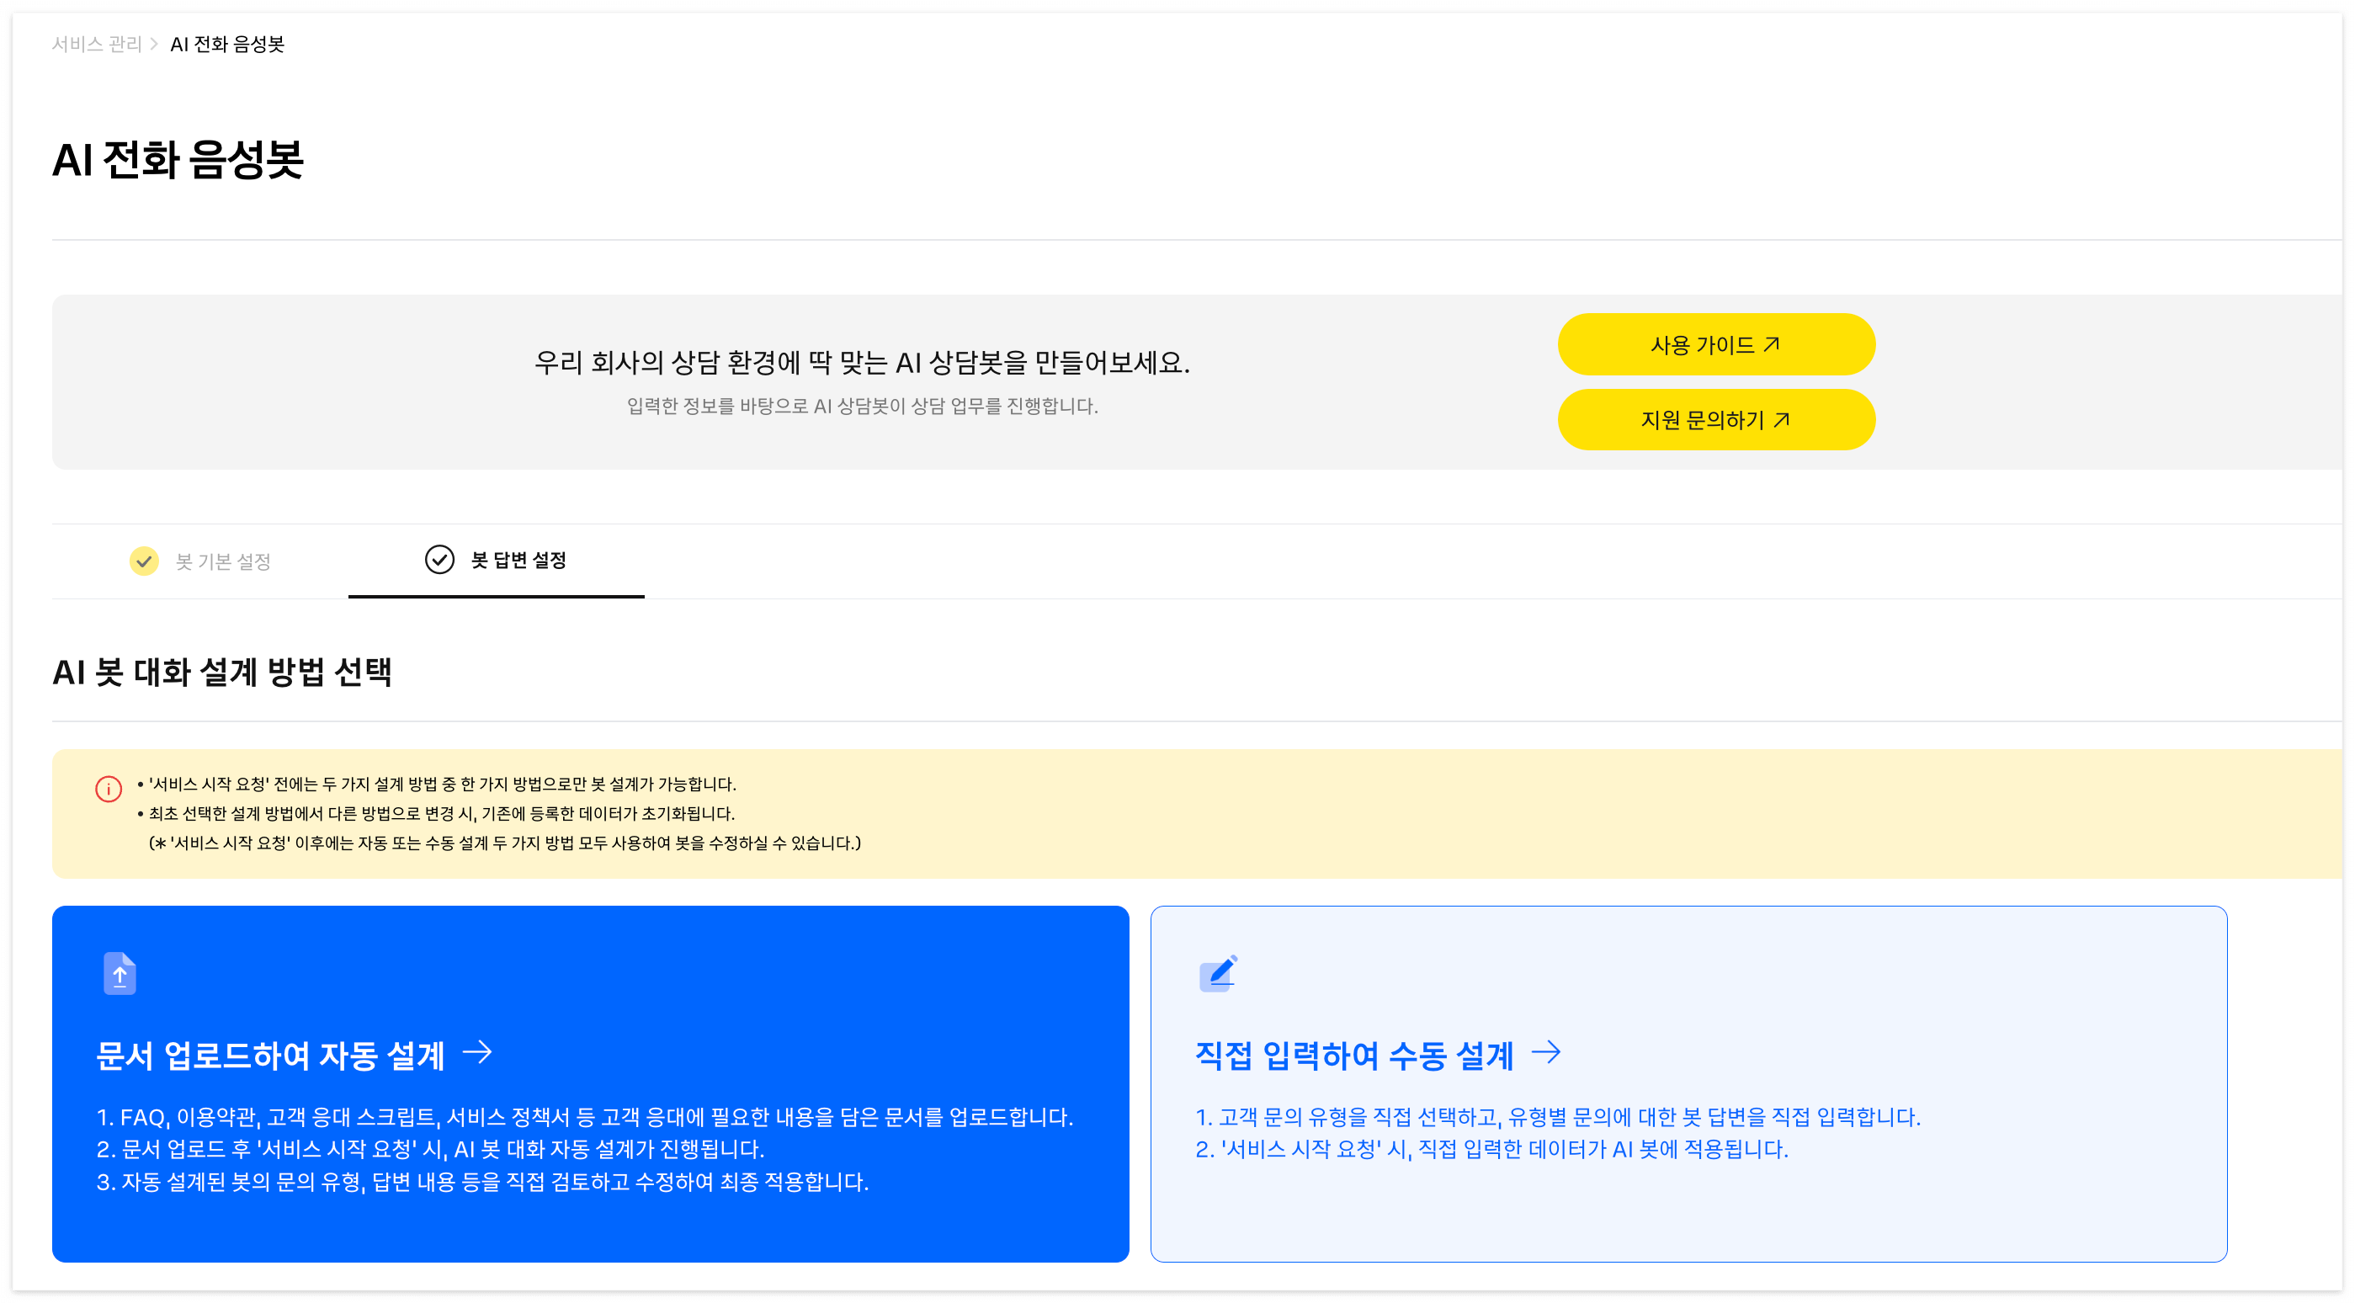The height and width of the screenshot is (1303, 2355).
Task: Click arrow beside 문서 업로드하여 자동 설계
Action: [478, 1052]
